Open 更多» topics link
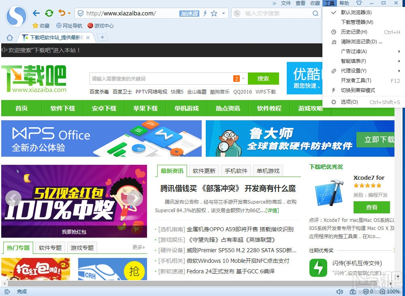Image resolution: width=405 pixels, height=296 pixels. pos(139,247)
